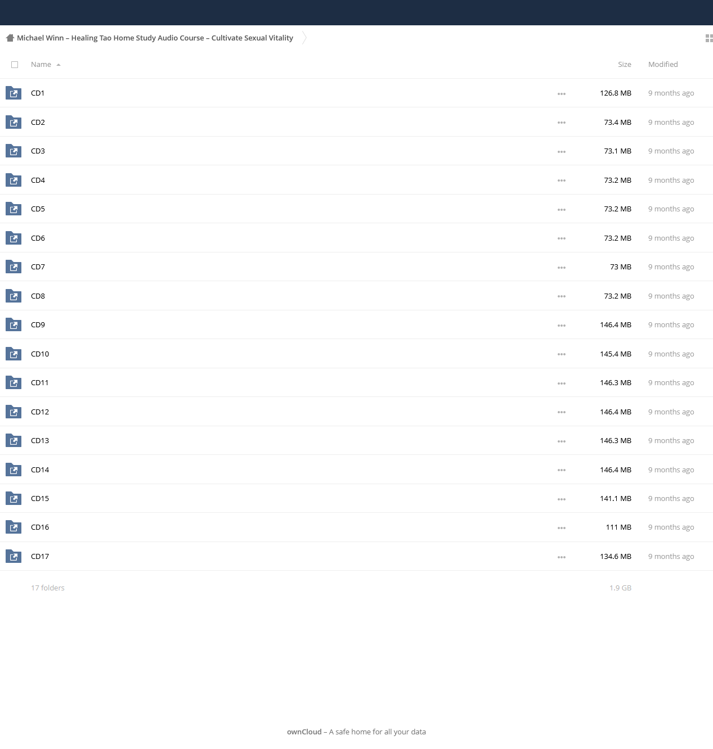This screenshot has width=713, height=749.
Task: Click the CD7 shared folder icon
Action: tap(14, 267)
